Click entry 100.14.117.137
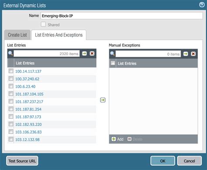This screenshot has width=207, height=170. click(x=28, y=71)
